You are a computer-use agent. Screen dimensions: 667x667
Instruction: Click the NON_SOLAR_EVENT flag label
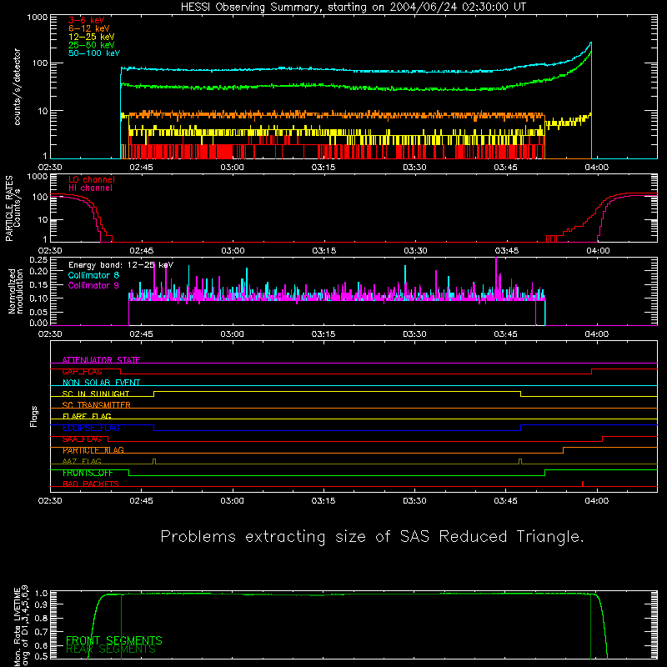[x=101, y=383]
